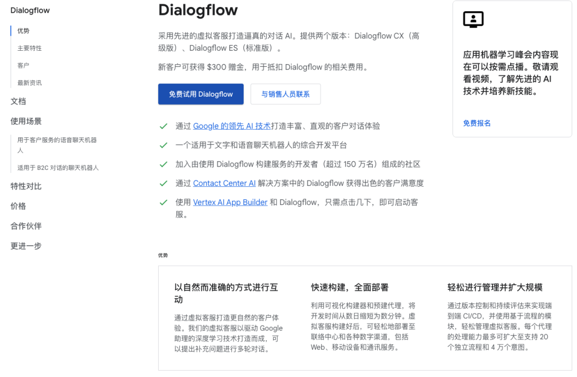Viewport: 577px width, 377px height.
Task: Go to 价格 section in the sidebar
Action: pos(18,206)
